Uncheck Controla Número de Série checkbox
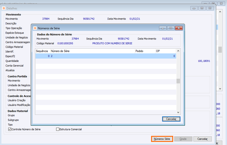 [10, 129]
